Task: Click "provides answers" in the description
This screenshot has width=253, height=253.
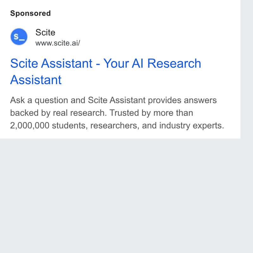Action: [182, 100]
